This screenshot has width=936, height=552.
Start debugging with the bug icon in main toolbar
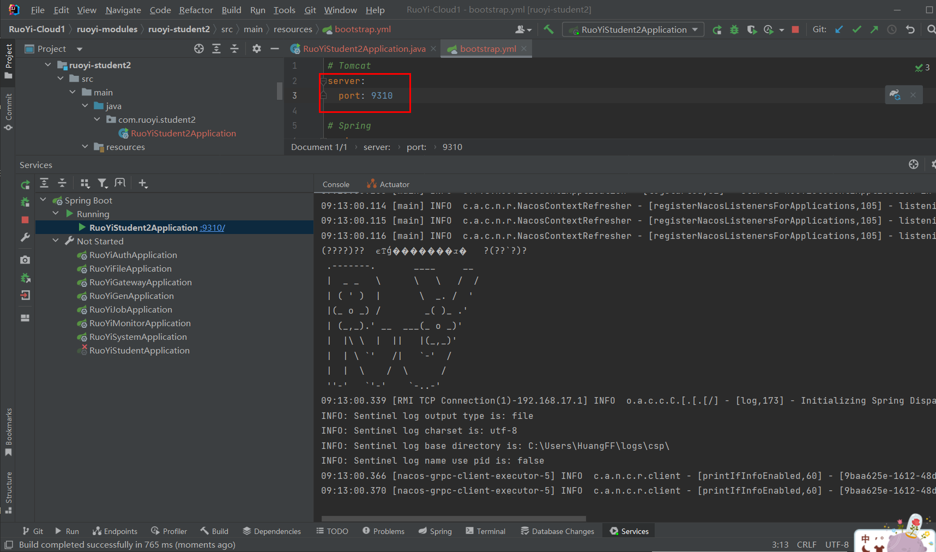pyautogui.click(x=734, y=29)
